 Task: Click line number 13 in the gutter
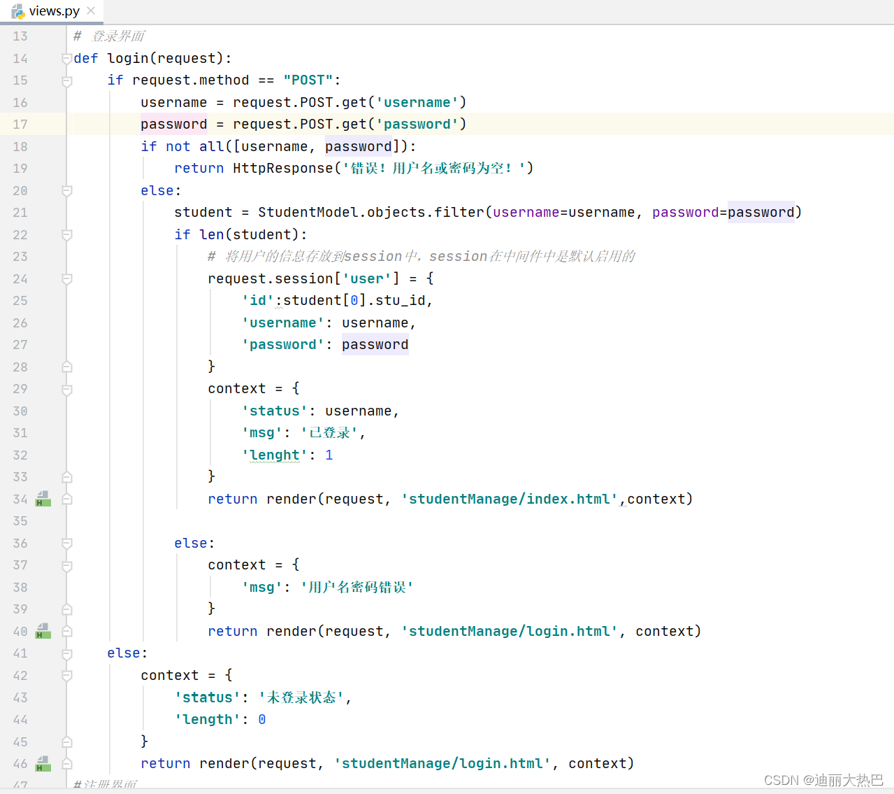(20, 36)
